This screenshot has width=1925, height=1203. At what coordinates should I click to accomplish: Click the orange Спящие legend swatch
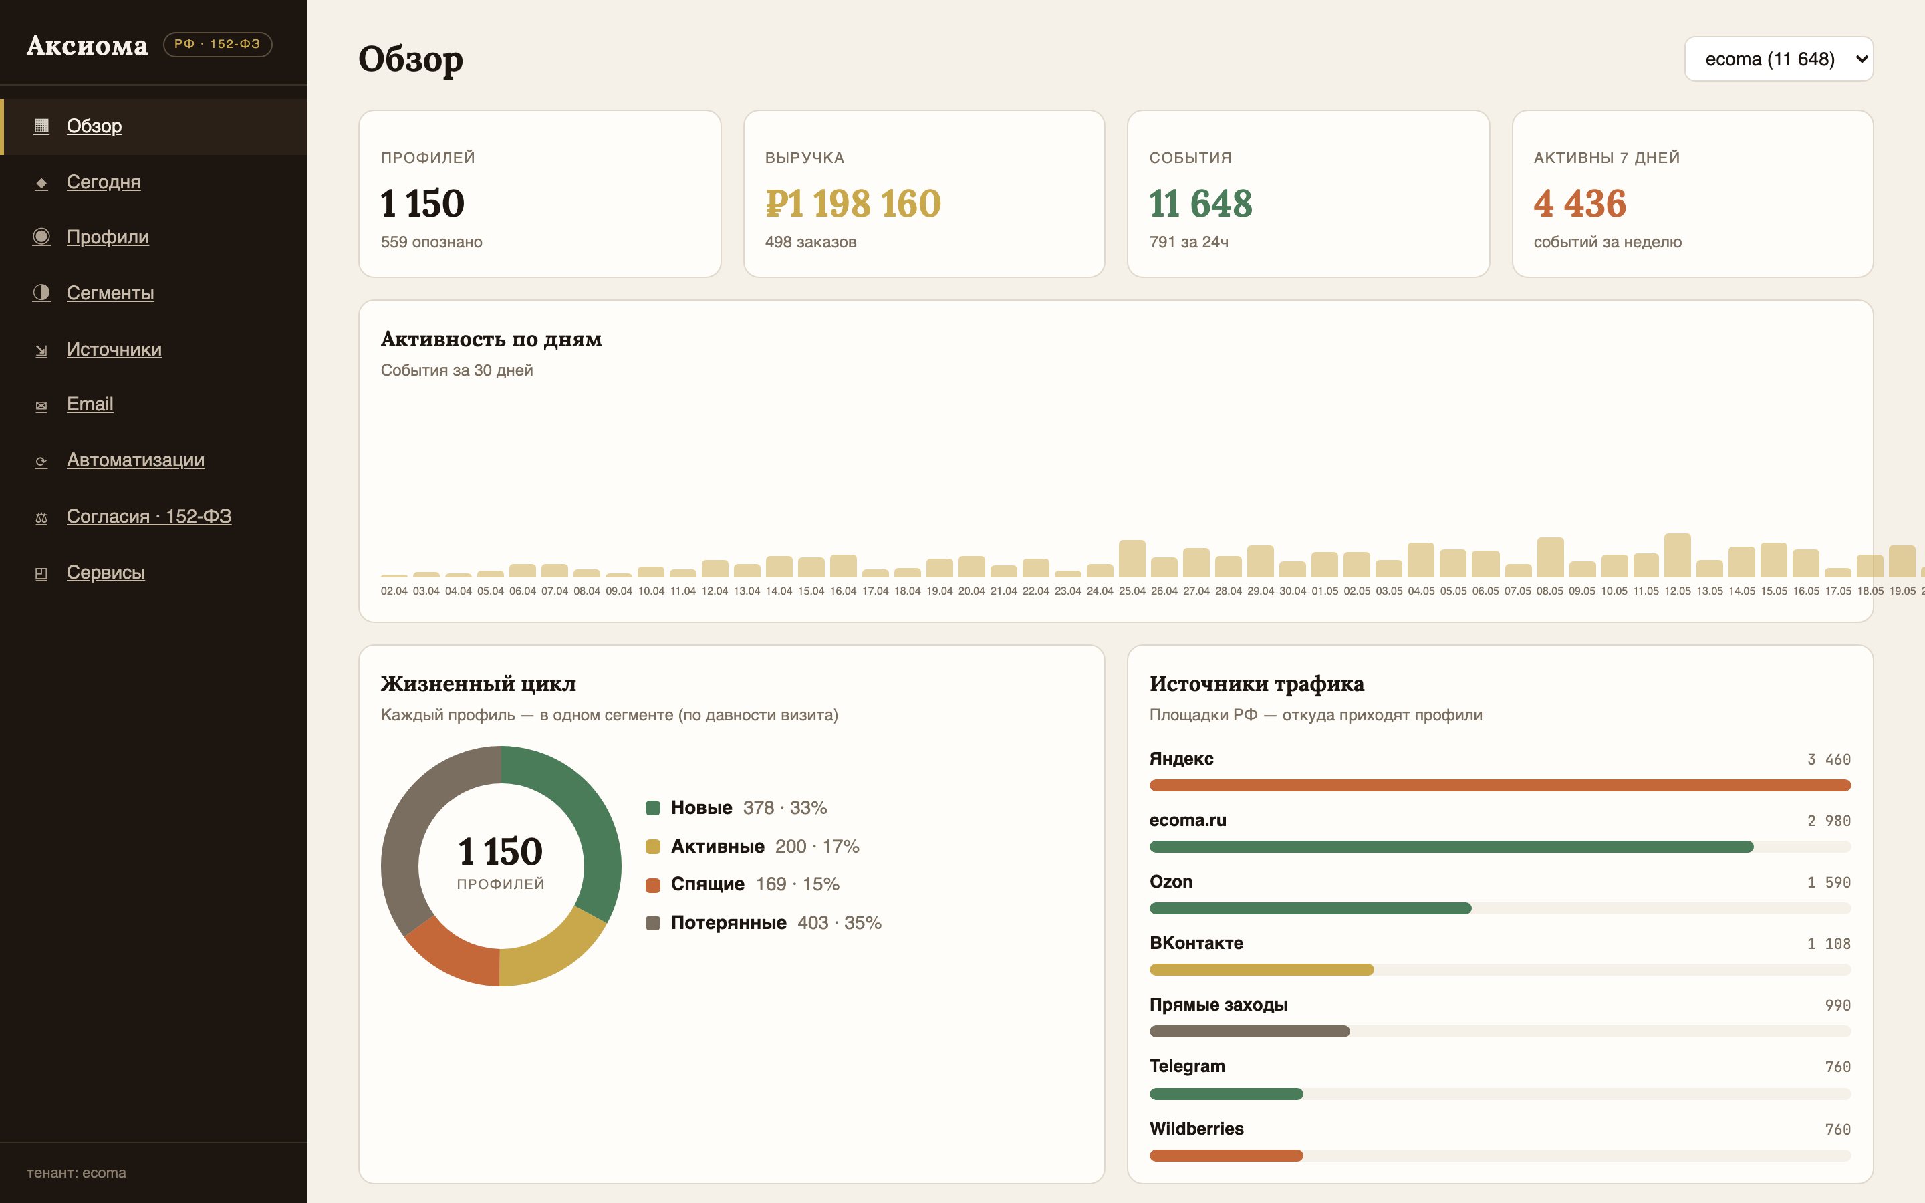(x=653, y=885)
